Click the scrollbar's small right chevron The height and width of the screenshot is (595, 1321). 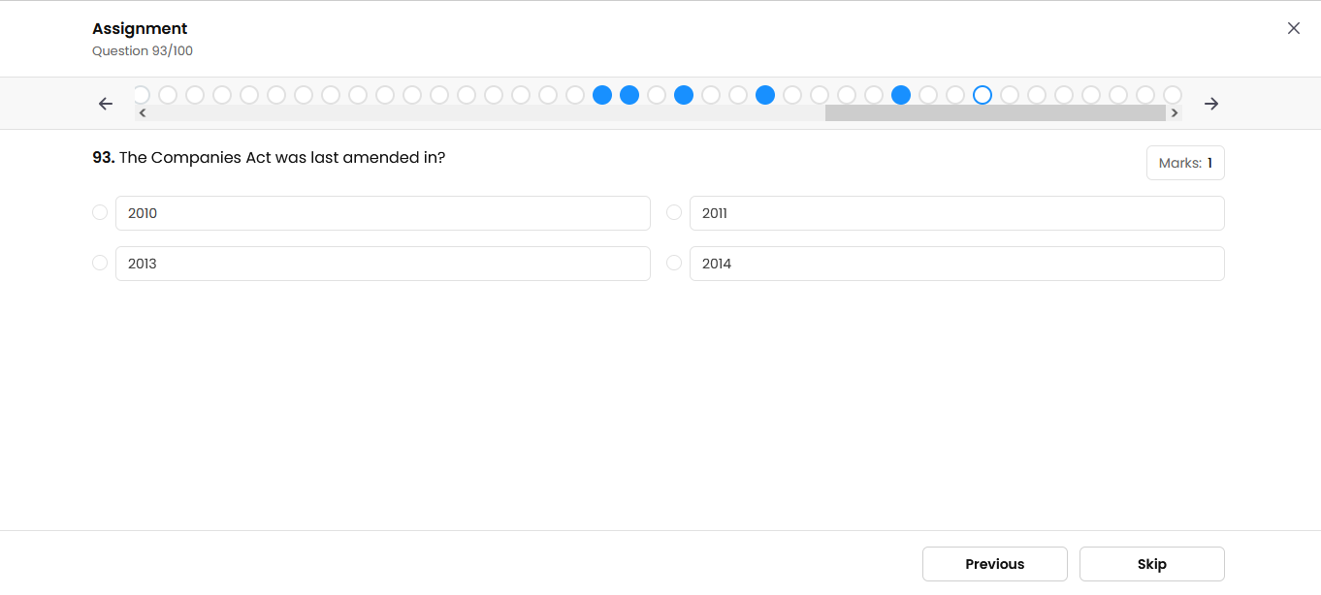point(1175,113)
